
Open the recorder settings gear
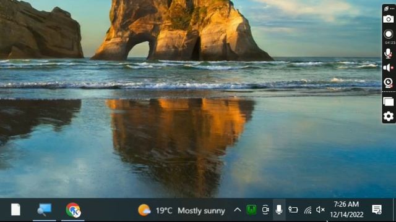point(389,117)
